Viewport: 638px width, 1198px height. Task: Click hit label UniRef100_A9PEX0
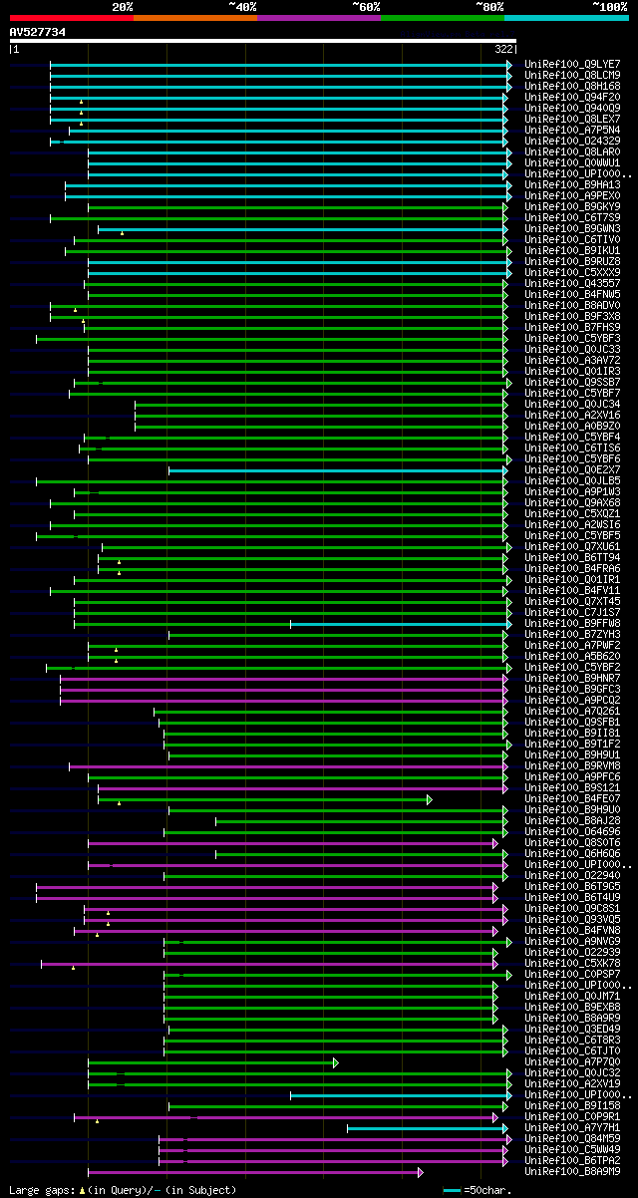click(x=572, y=195)
